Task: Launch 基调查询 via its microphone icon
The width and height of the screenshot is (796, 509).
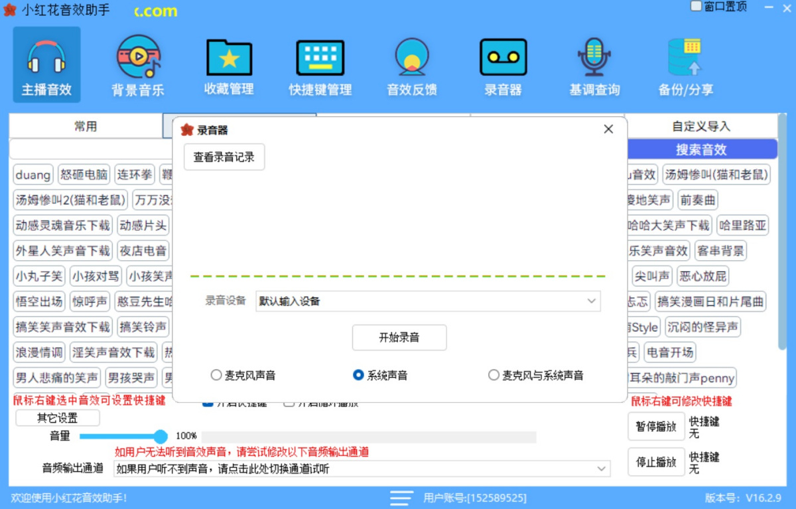Action: point(594,64)
